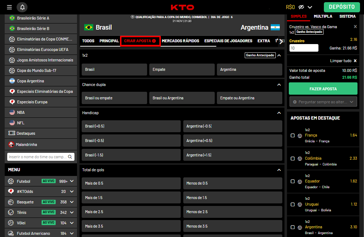
Task: Click the Ganho Antecipado badge in 1x2
Action: point(260,55)
